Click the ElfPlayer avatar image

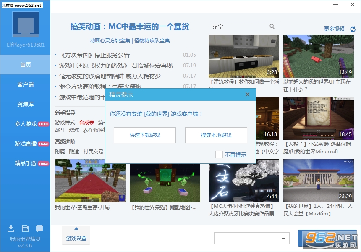pyautogui.click(x=26, y=24)
